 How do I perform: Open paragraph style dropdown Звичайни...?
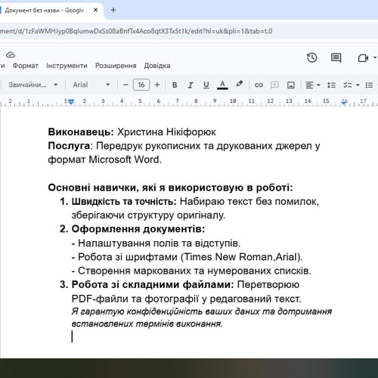tap(33, 85)
